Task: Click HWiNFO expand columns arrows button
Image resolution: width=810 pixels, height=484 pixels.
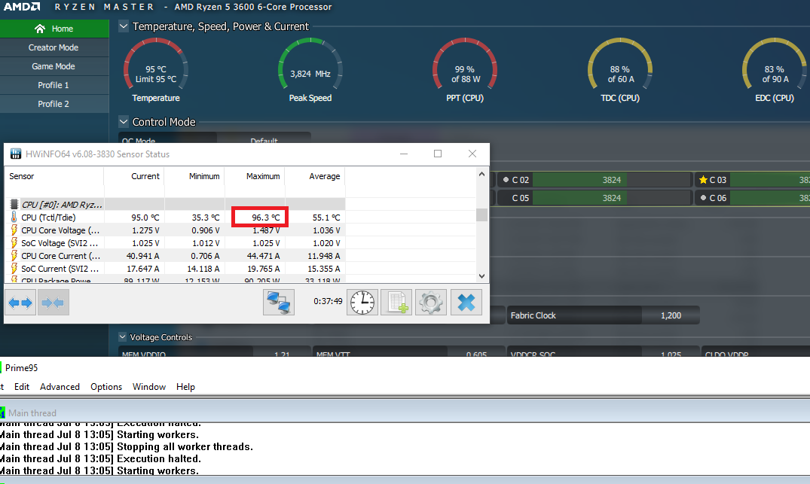Action: pyautogui.click(x=20, y=303)
